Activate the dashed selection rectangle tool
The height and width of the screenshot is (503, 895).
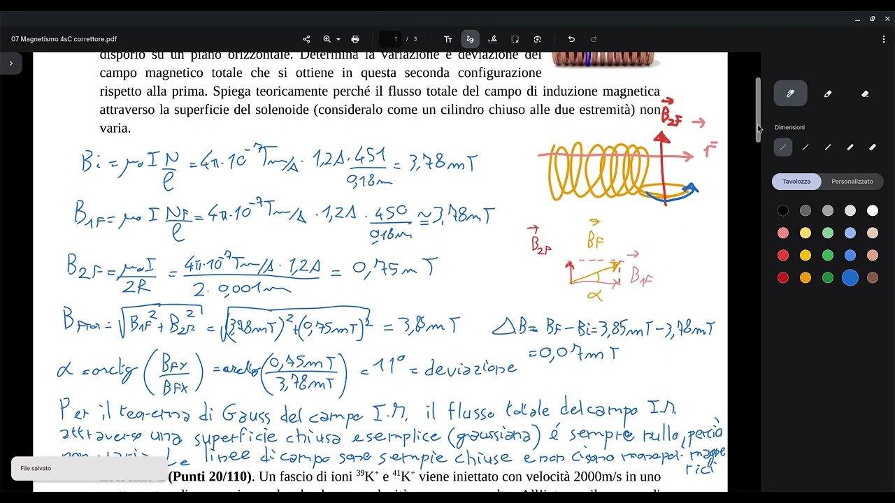(x=515, y=39)
